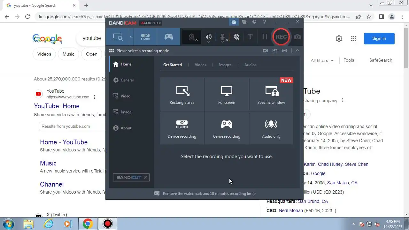Click the pause recording button

point(265,37)
